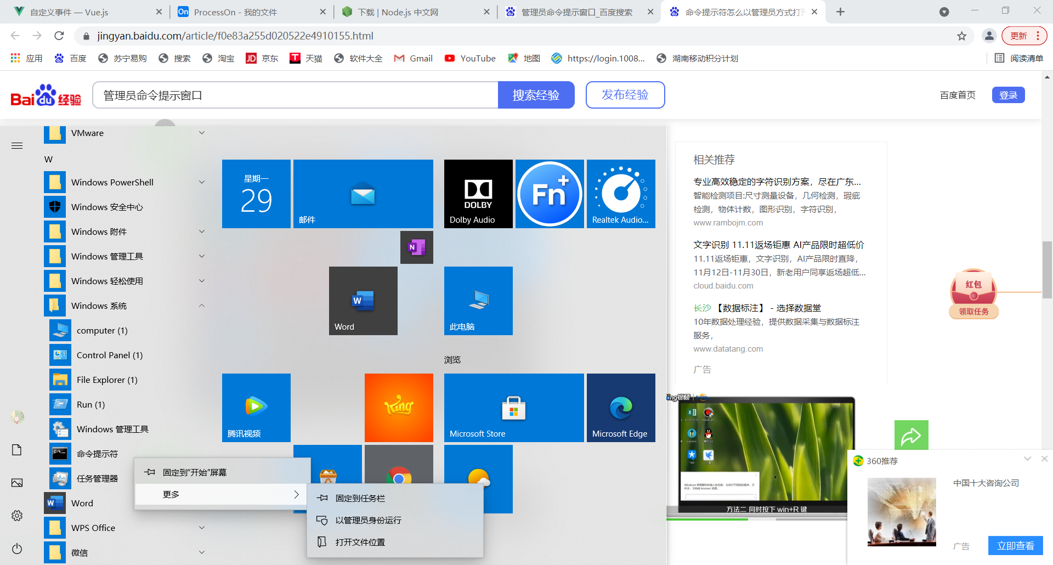Open the Microsoft Store tile
The height and width of the screenshot is (565, 1053).
tap(514, 408)
